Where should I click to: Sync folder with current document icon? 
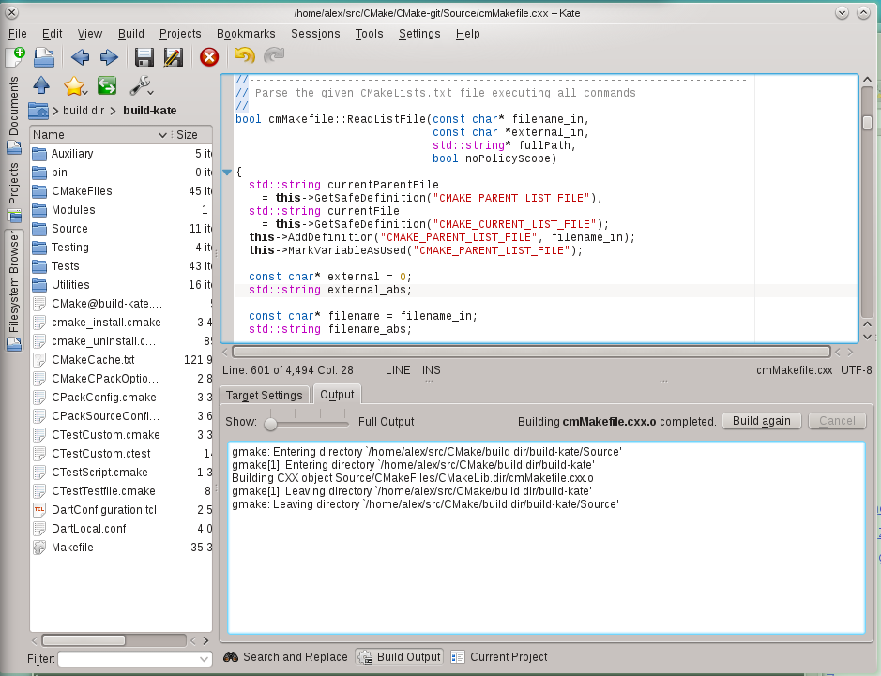point(106,86)
